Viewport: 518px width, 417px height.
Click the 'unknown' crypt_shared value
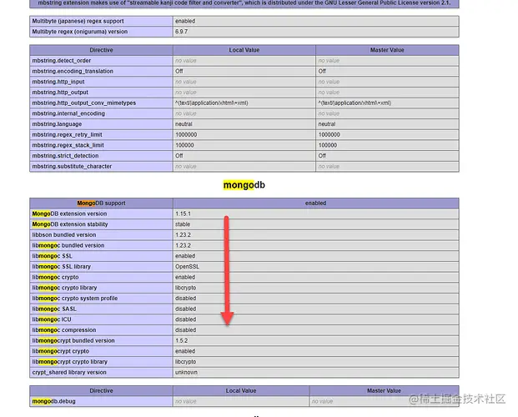pyautogui.click(x=186, y=373)
